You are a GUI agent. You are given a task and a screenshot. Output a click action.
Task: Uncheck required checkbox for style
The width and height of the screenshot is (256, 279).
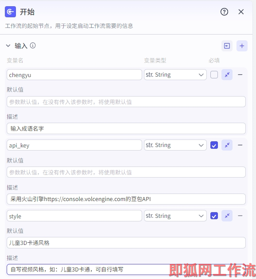[214, 216]
